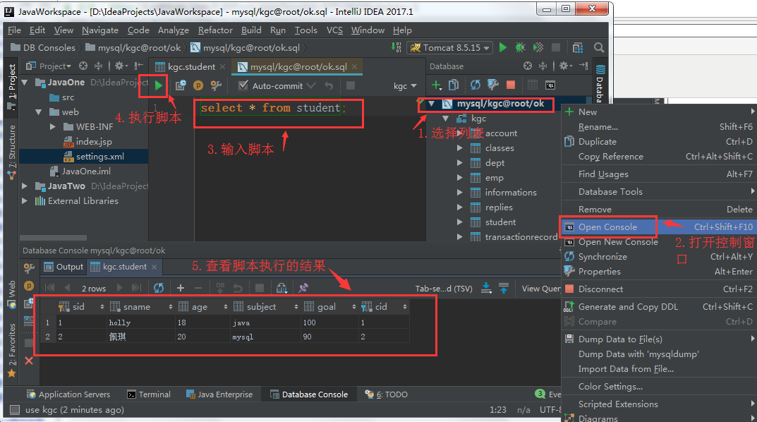Open the 6: TODO tool window

pos(386,394)
